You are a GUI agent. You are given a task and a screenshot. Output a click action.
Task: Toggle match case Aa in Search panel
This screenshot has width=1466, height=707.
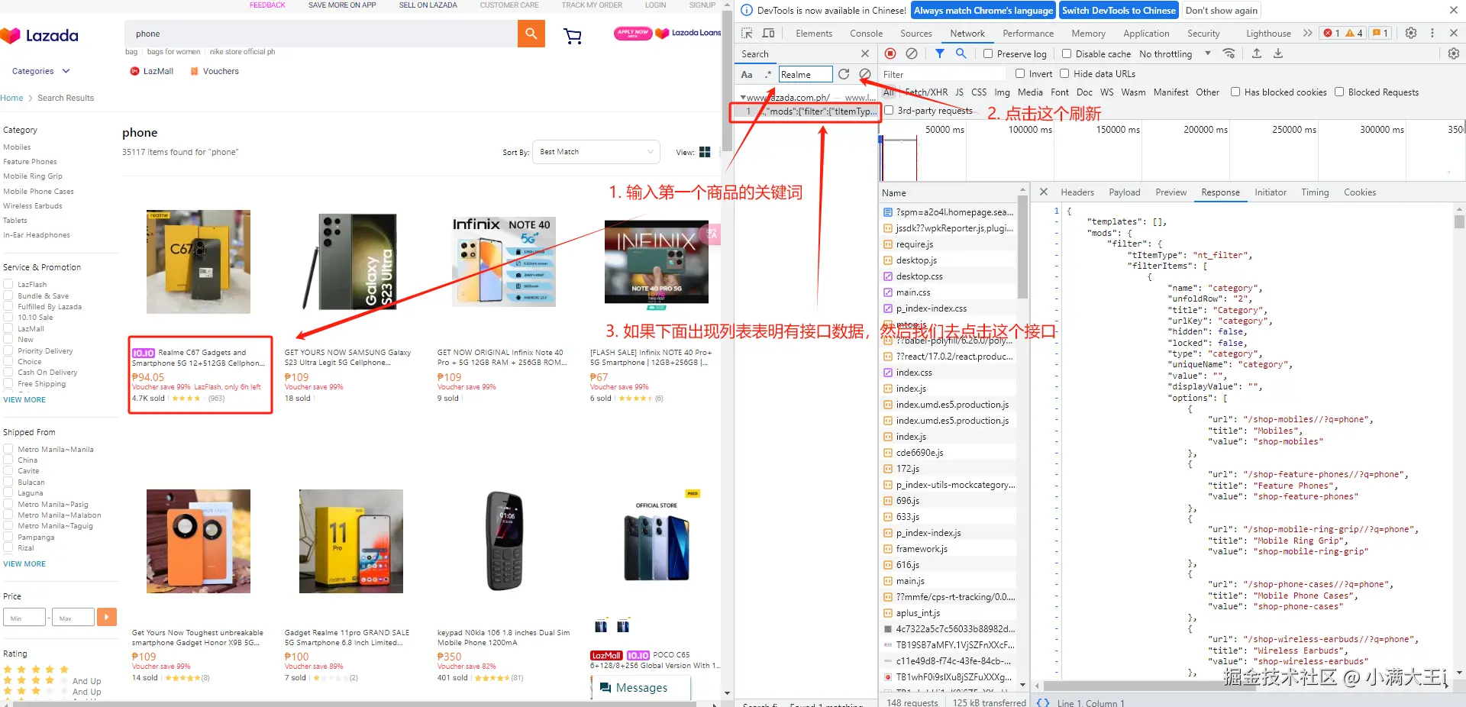747,75
